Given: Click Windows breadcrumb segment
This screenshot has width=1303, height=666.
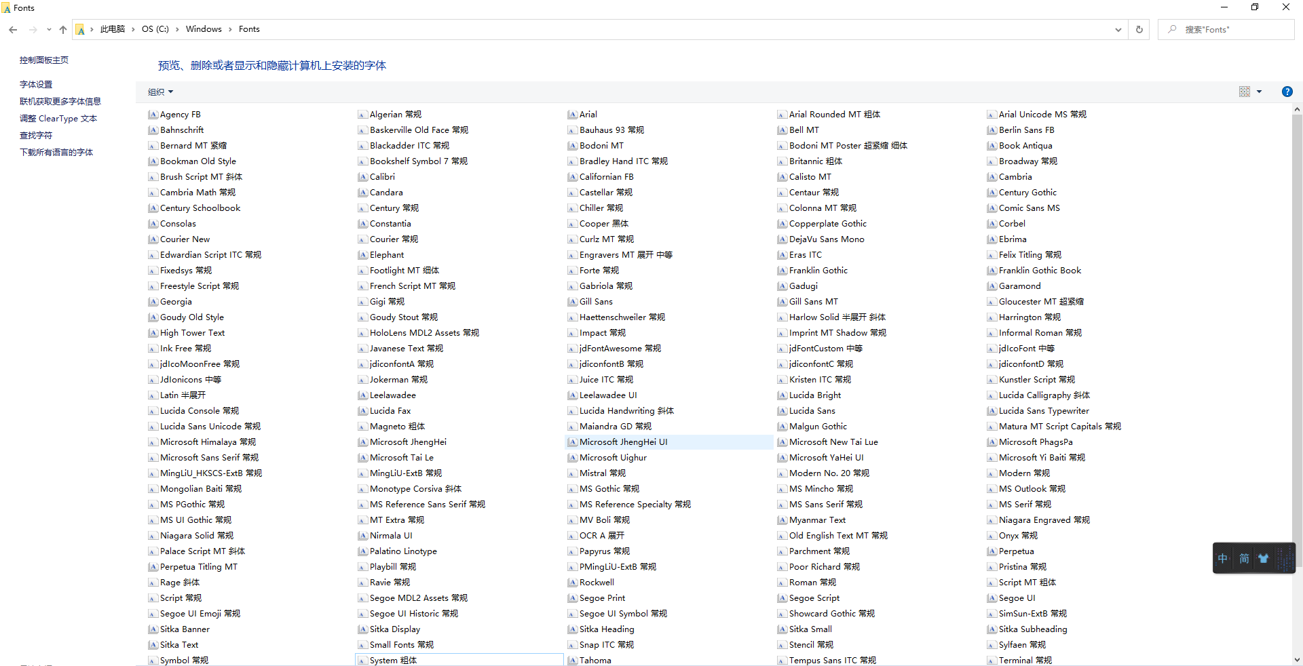Looking at the screenshot, I should coord(204,29).
